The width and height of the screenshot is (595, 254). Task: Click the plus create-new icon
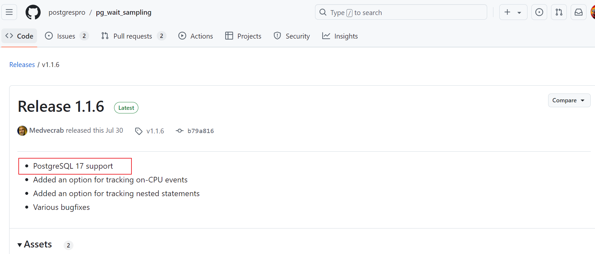click(507, 12)
